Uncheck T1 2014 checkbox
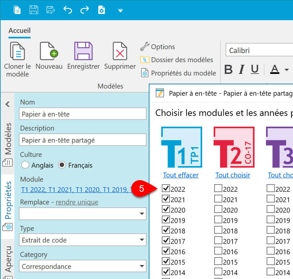The width and height of the screenshot is (293, 279). coord(166,272)
